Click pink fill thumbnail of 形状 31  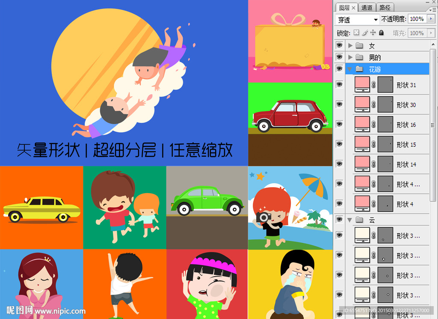[362, 84]
